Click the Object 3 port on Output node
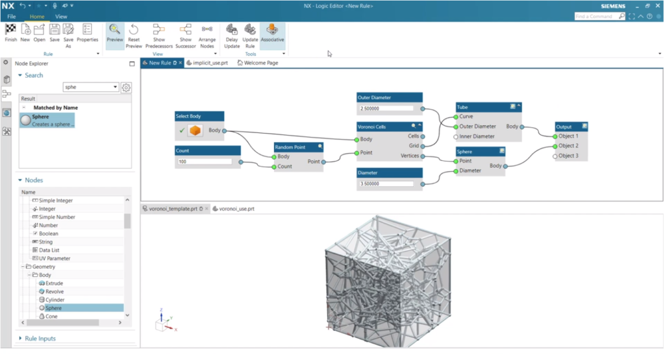 [x=554, y=156]
